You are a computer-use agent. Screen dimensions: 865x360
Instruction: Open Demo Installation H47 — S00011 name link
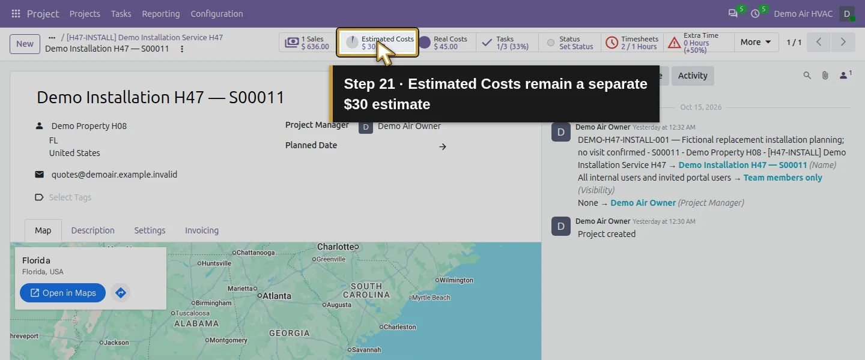[742, 165]
